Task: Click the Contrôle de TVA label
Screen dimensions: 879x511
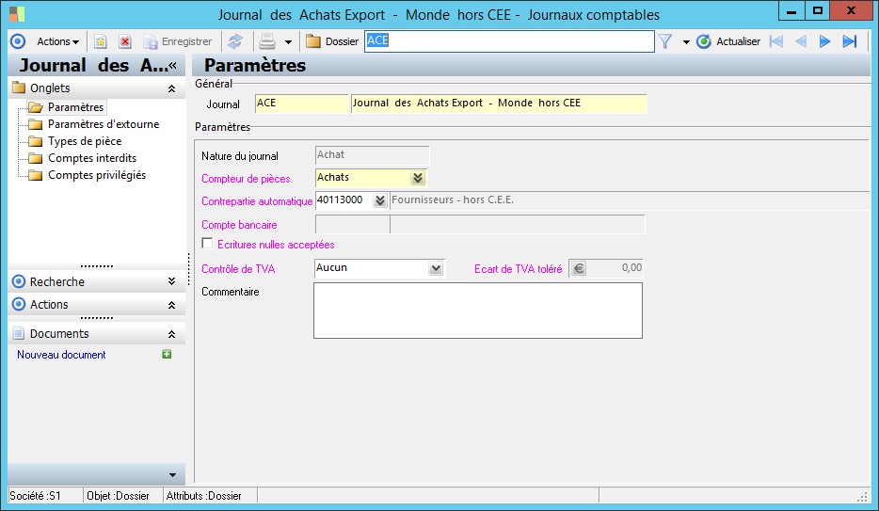Action: point(238,269)
